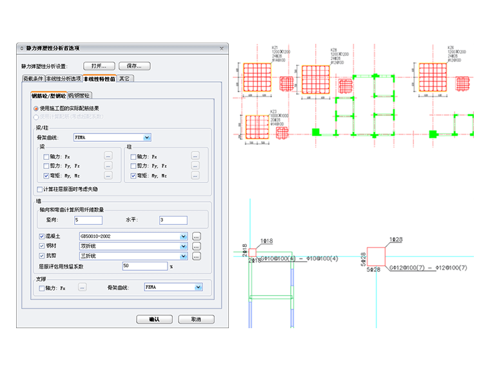Image resolution: width=490 pixels, height=372 pixels.
Task: Click the 竖向 fiber count field
Action: click(x=88, y=220)
